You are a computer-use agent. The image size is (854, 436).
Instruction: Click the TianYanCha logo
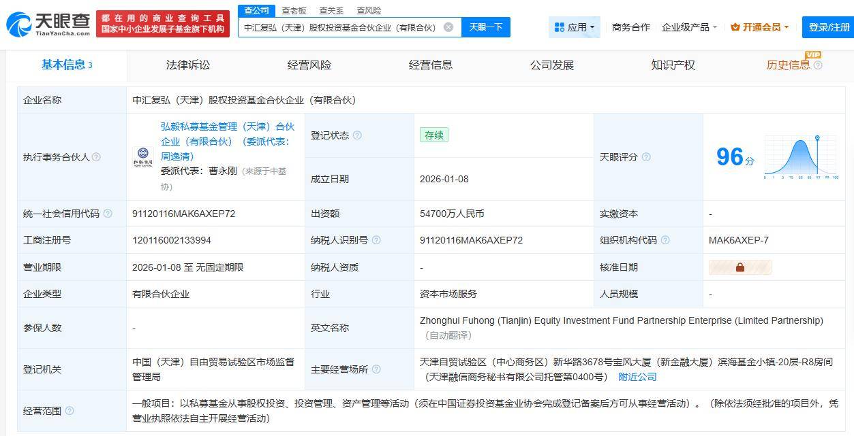click(48, 24)
